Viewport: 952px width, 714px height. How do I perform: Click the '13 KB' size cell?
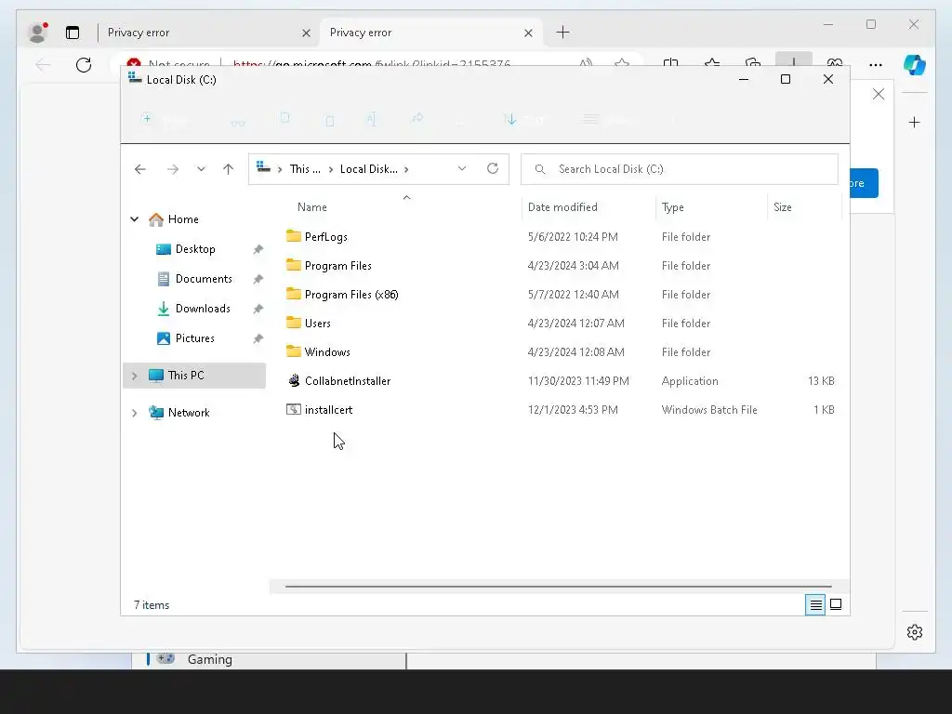click(821, 380)
